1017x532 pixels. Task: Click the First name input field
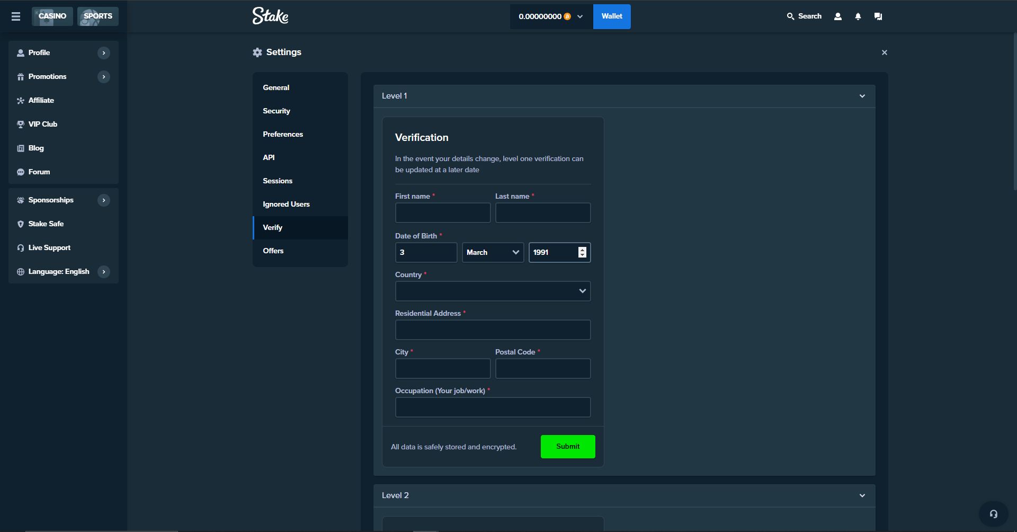(x=443, y=213)
